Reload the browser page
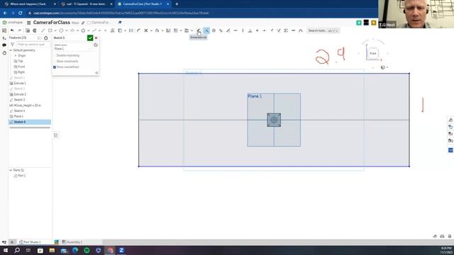Viewport: 454px width, 255px height. [x=21, y=13]
